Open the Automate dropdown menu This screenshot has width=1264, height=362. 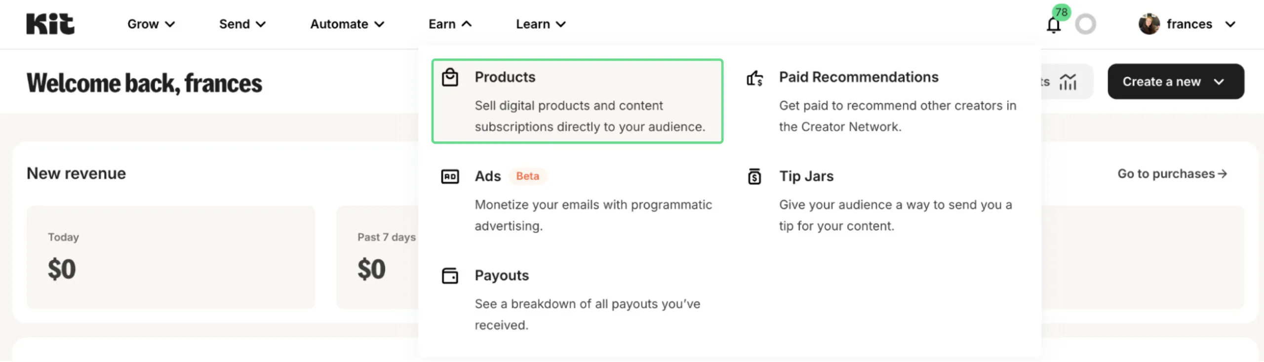coord(347,24)
